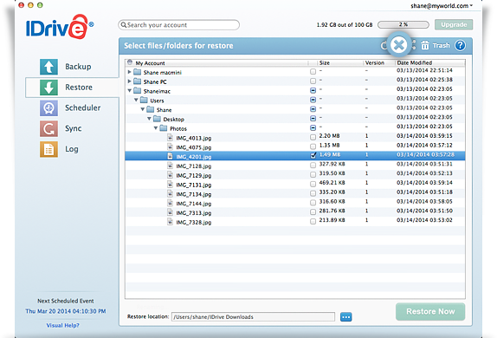Select the Shaneimac folder icon
The height and width of the screenshot is (338, 497).
pos(138,91)
